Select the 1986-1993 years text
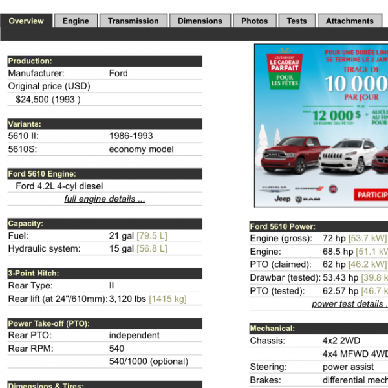 click(x=131, y=136)
